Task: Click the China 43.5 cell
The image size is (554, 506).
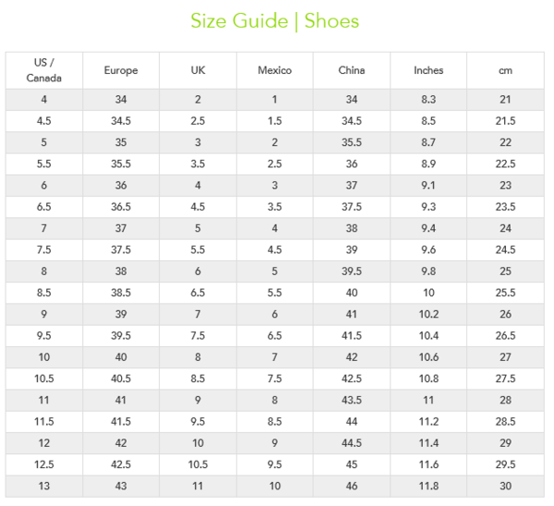Action: [352, 401]
